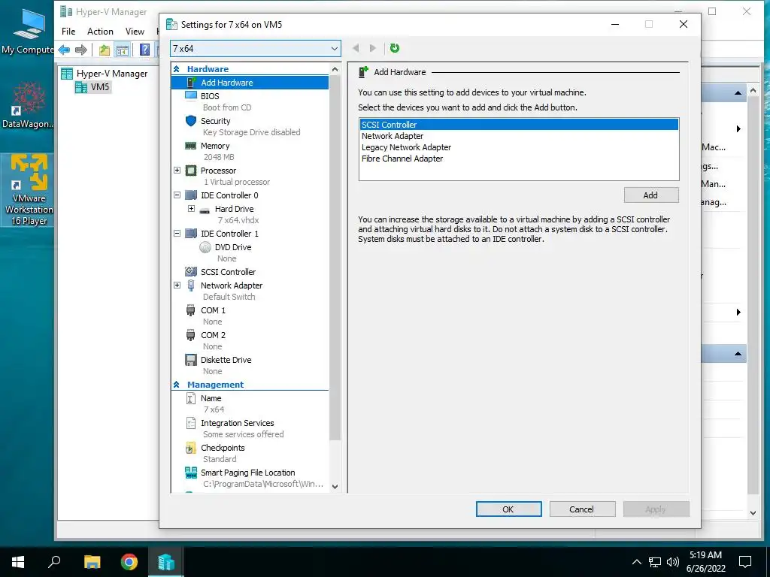Collapse the IDE Controller 1 node
This screenshot has height=577, width=770.
coord(177,233)
